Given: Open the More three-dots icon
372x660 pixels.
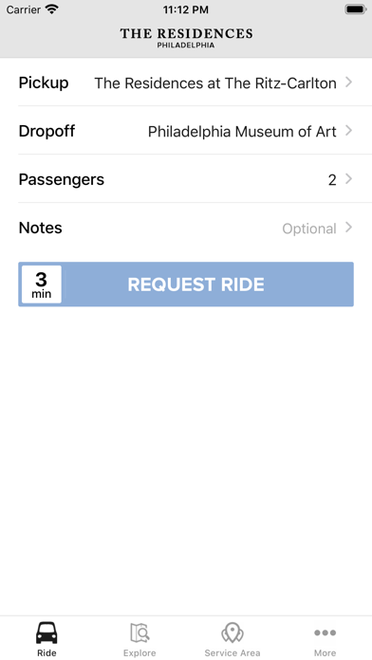Looking at the screenshot, I should click(x=325, y=632).
